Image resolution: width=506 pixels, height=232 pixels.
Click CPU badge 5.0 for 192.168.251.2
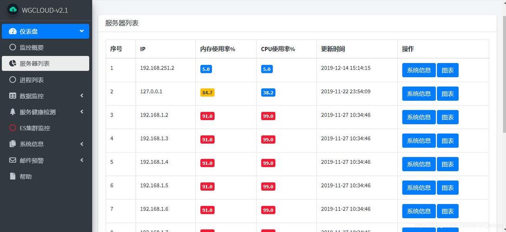[x=267, y=69]
